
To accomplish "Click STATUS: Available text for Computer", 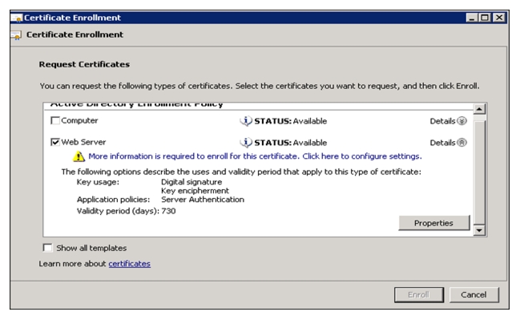I will click(x=291, y=121).
